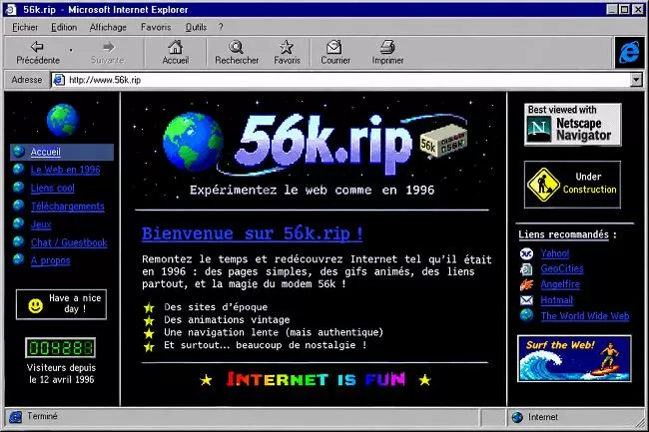This screenshot has width=649, height=432.
Task: Click the Accueil sidebar link
Action: 46,152
